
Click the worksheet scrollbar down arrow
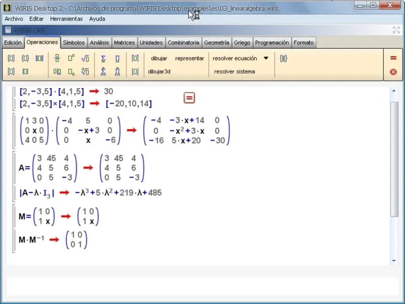394,260
